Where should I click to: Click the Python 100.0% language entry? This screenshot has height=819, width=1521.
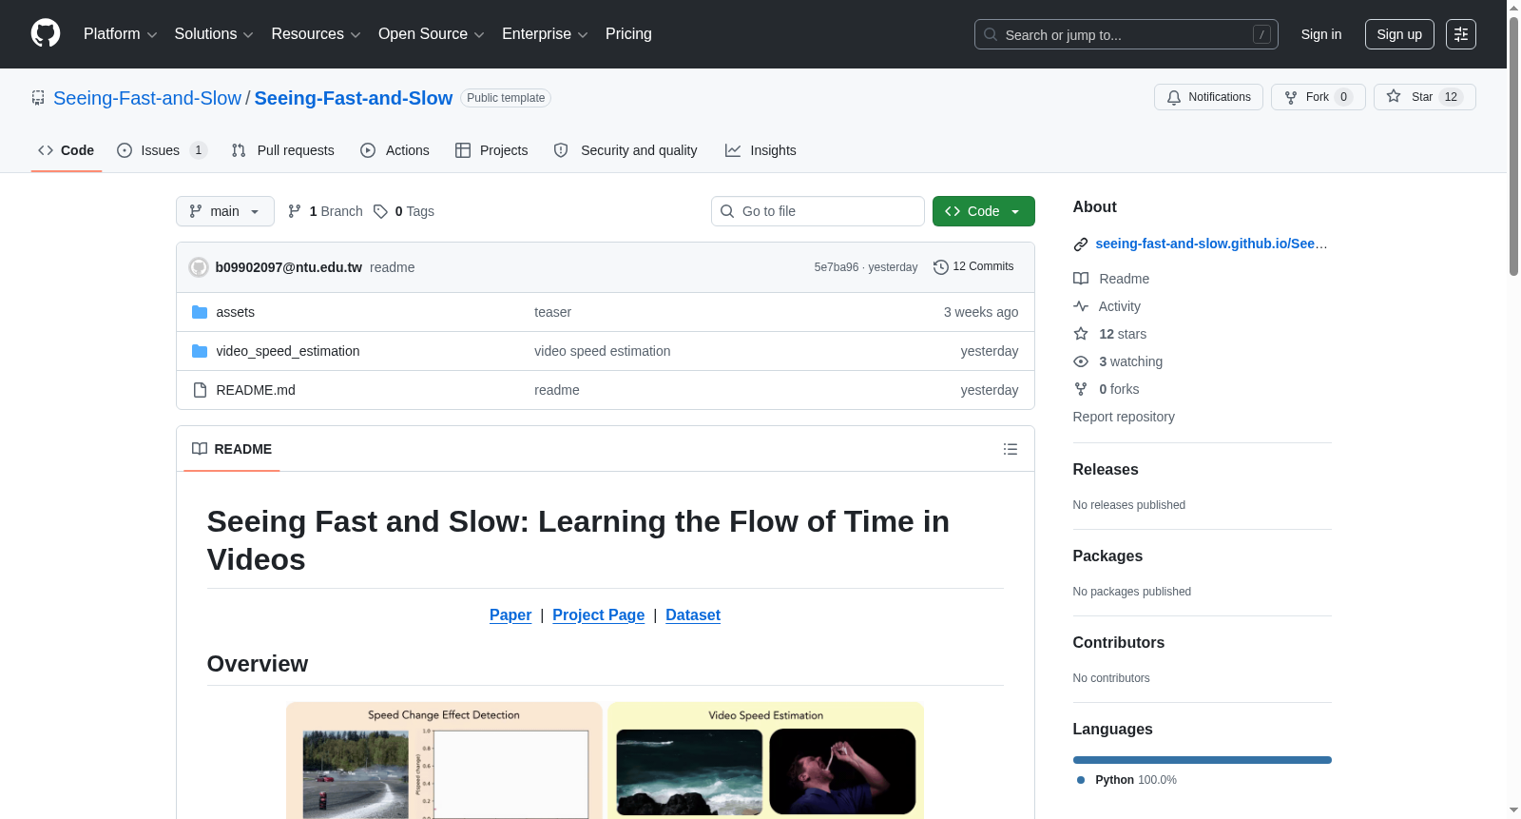1126,780
